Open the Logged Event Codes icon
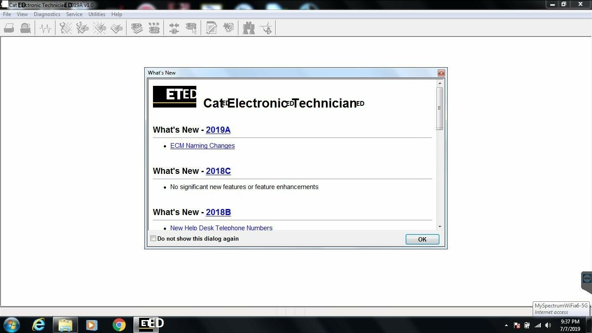This screenshot has height=333, width=592. point(116,29)
